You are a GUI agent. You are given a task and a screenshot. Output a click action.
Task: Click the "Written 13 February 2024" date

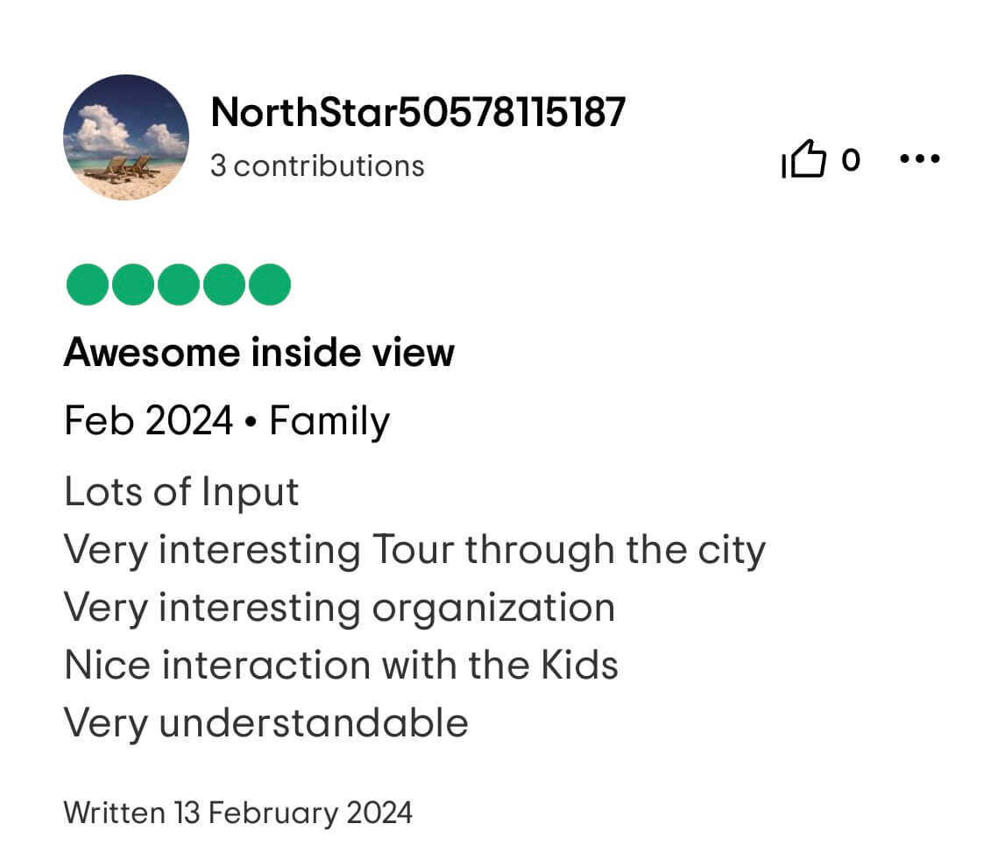237,813
